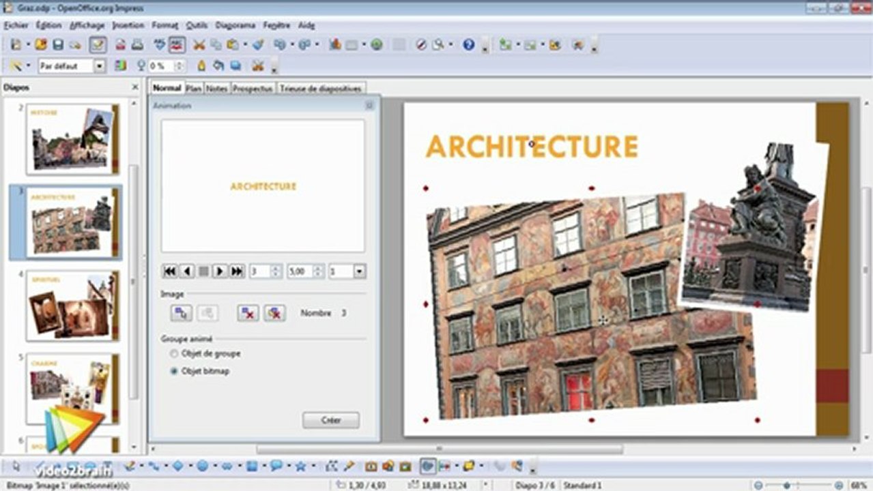Click the Print icon in toolbar
This screenshot has width=873, height=491.
(137, 45)
